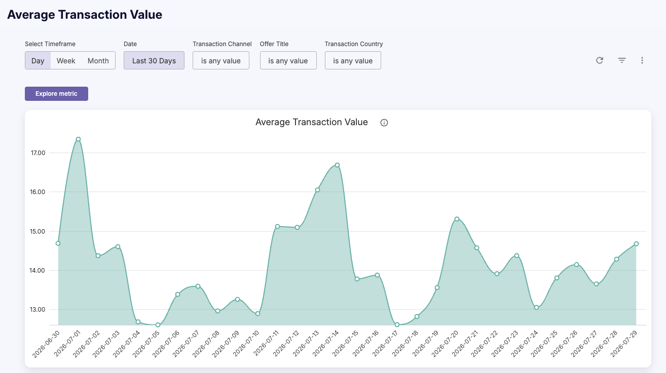Click the 2026-07-11 data point
The height and width of the screenshot is (373, 666).
tap(277, 227)
